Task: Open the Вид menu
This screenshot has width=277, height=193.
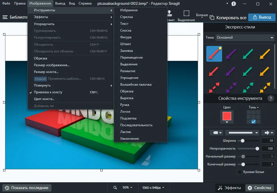Action: point(72,3)
